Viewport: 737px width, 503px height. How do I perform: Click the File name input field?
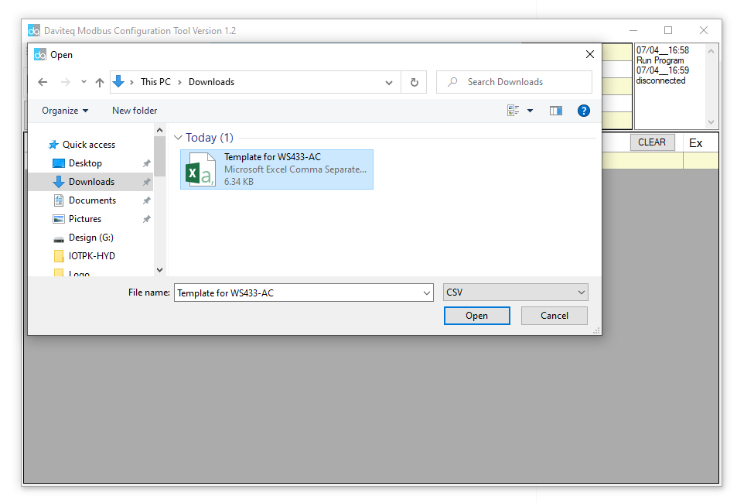click(x=298, y=293)
